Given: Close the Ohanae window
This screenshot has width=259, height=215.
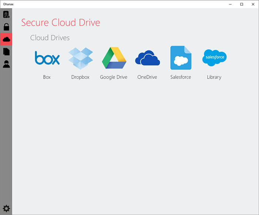Looking at the screenshot, I should pos(253,4).
